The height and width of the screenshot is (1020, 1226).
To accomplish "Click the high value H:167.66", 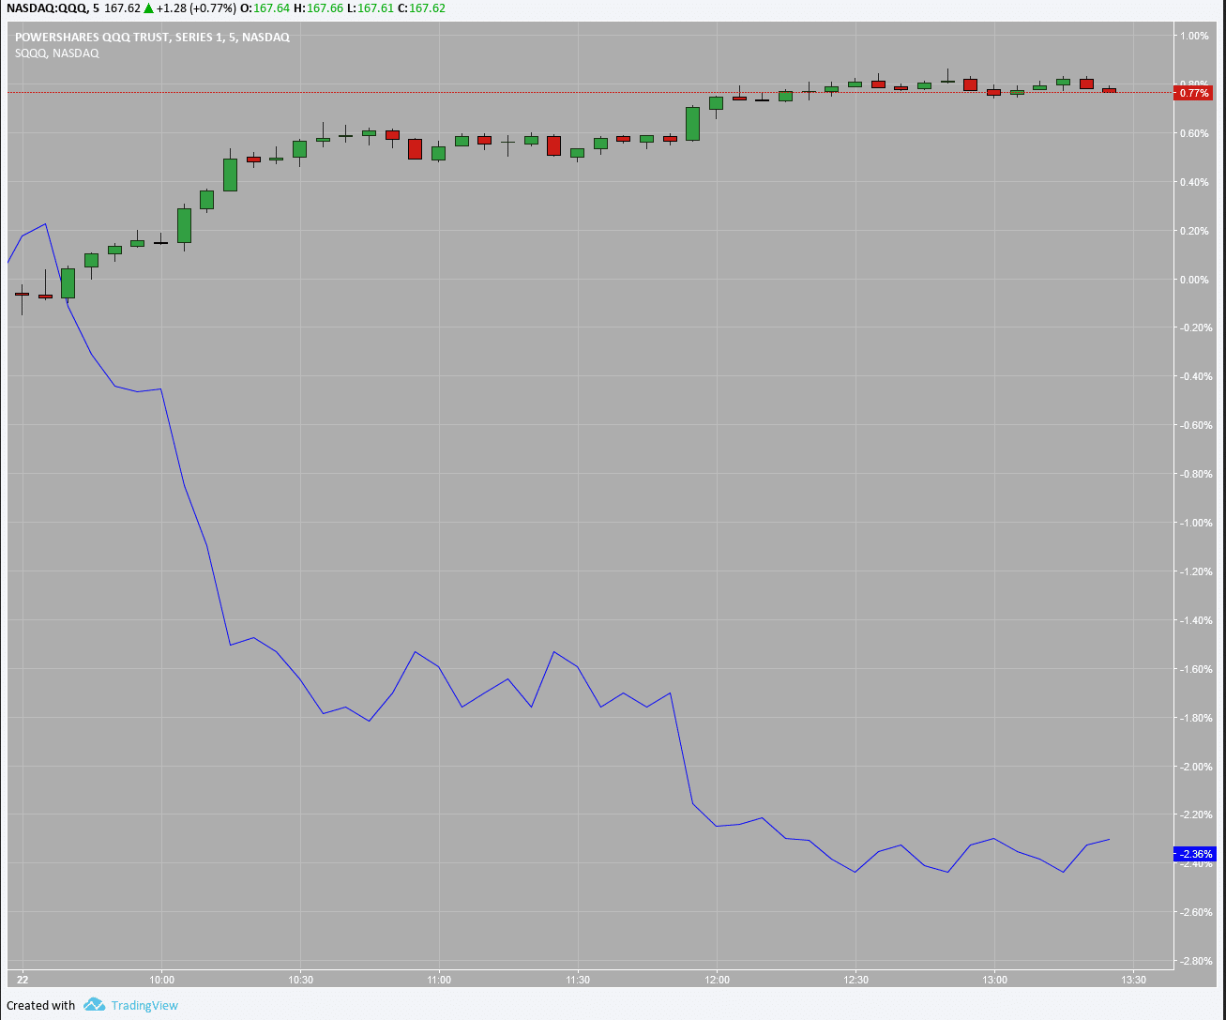I will pos(319,8).
